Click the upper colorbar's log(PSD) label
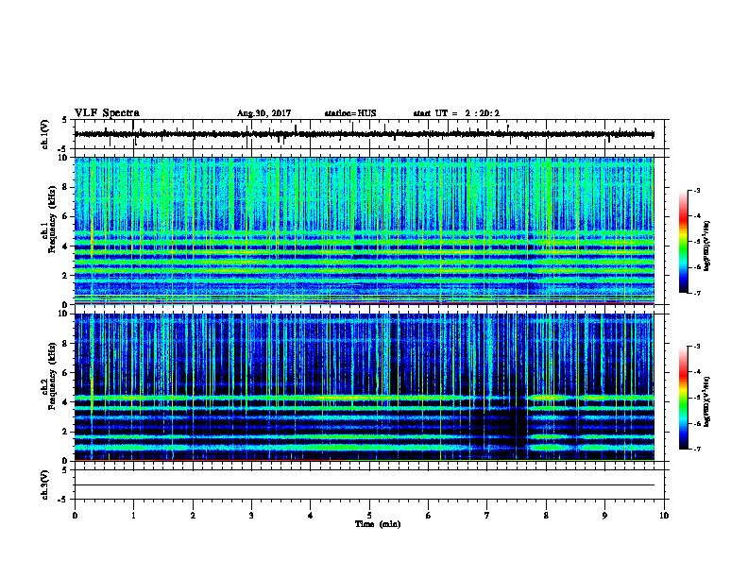 [706, 246]
